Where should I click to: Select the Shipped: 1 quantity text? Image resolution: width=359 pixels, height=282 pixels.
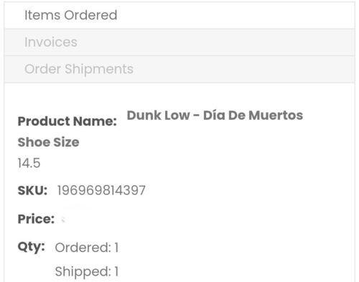tap(87, 272)
